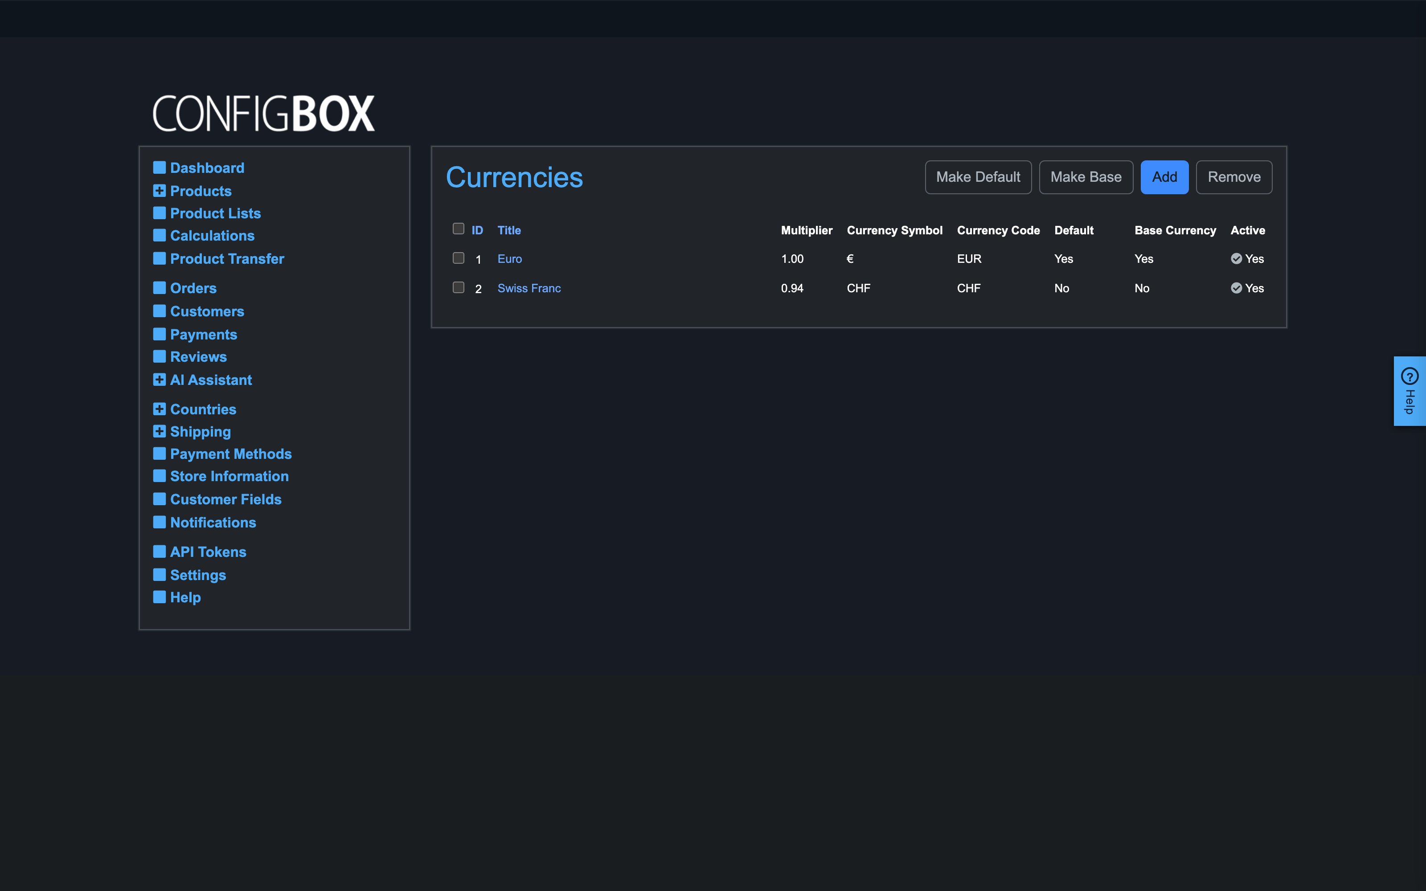Expand the Products menu with plus icon
Screen dimensions: 1426x891
[x=159, y=190]
